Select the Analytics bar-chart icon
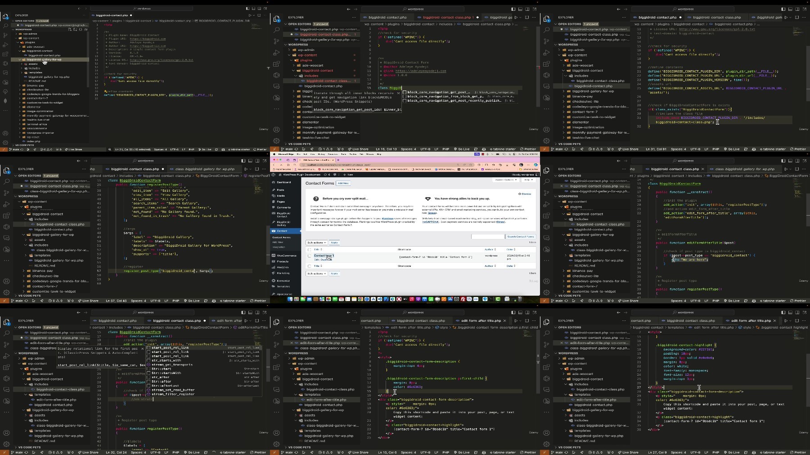The width and height of the screenshot is (810, 455). tap(274, 267)
